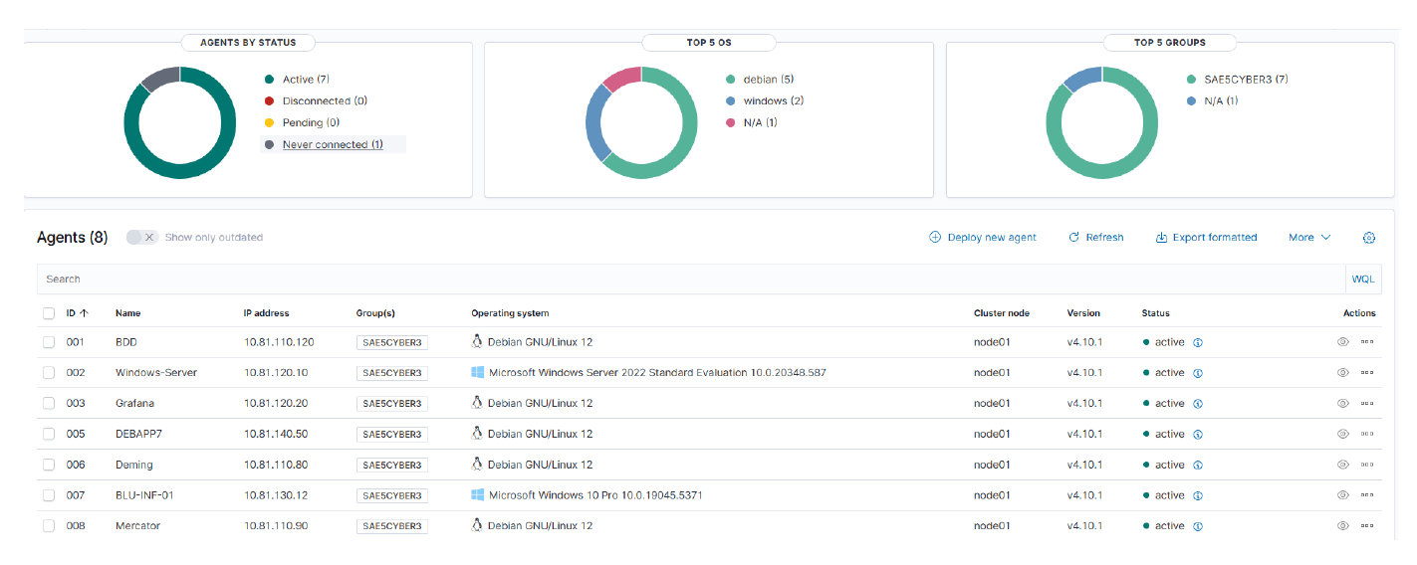This screenshot has height=565, width=1417.
Task: Toggle Show only outdated switch
Action: coord(142,238)
